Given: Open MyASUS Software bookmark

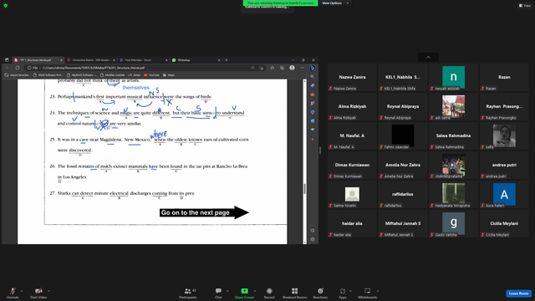Looking at the screenshot, I should point(82,75).
